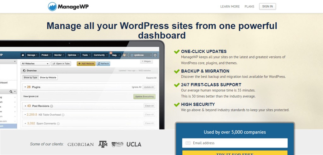323x155 pixels.
Task: Open the Learn More page
Action: tap(230, 7)
